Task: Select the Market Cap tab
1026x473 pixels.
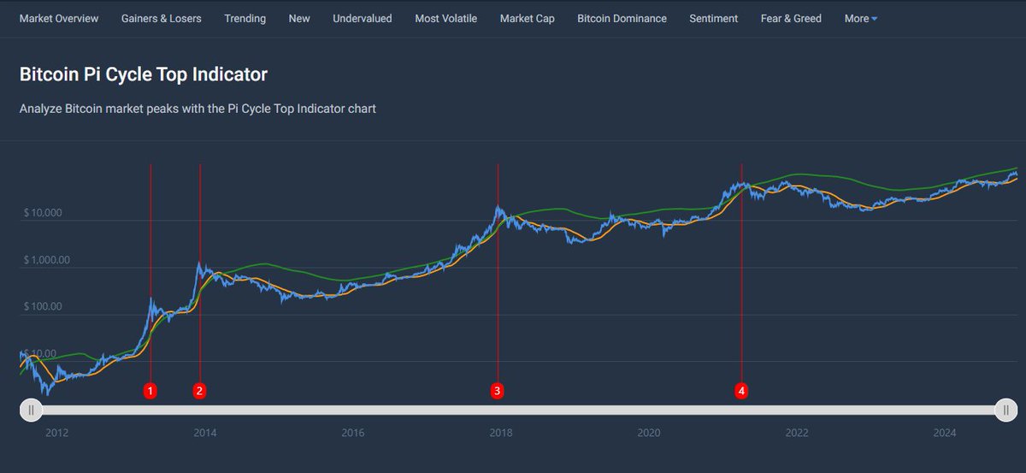Action: 528,18
